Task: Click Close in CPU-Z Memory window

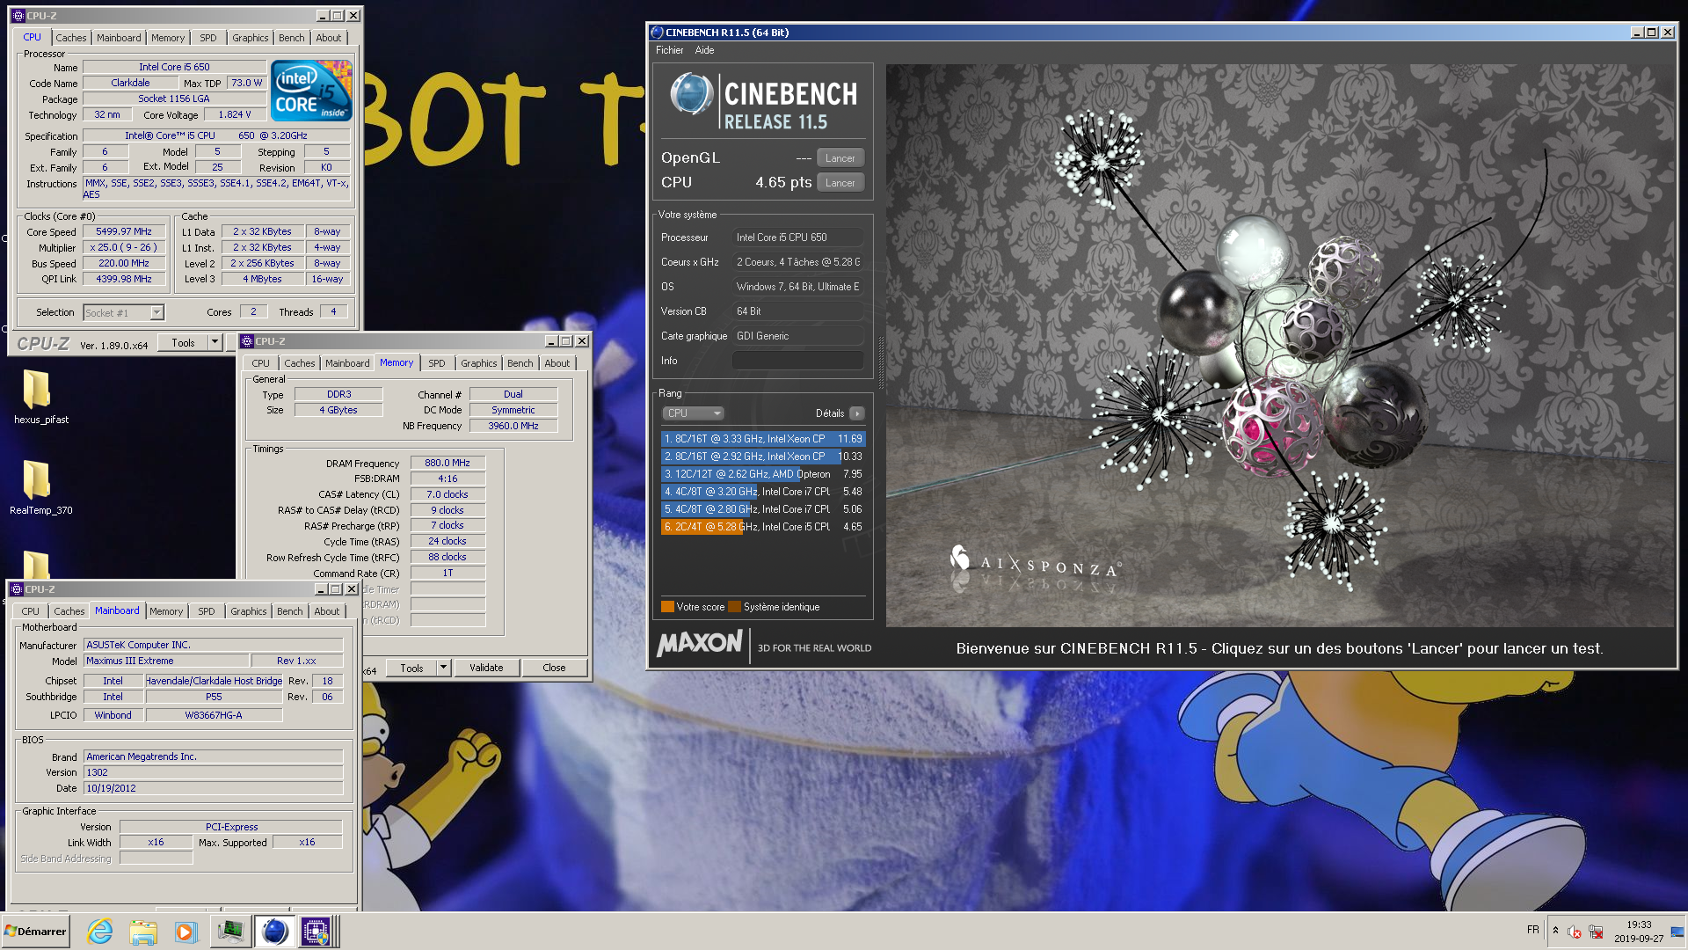Action: pos(554,668)
